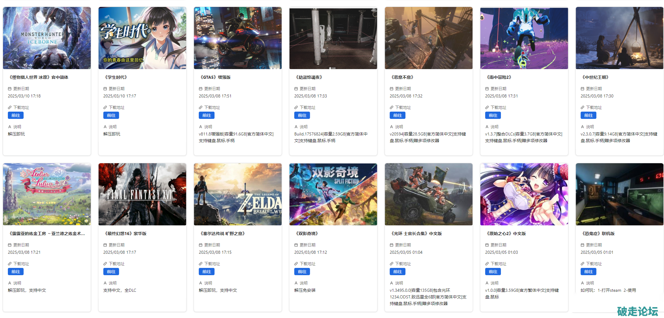The width and height of the screenshot is (664, 318).
Task: Go to download for 光环 士官长合集
Action: click(397, 272)
